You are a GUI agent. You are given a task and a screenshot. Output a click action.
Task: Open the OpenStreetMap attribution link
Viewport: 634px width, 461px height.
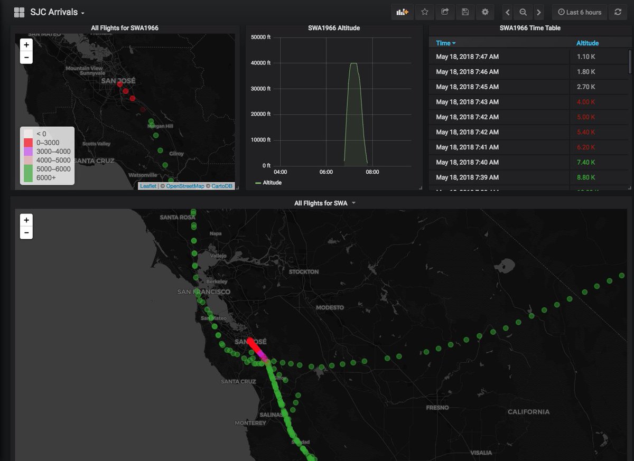coord(185,186)
